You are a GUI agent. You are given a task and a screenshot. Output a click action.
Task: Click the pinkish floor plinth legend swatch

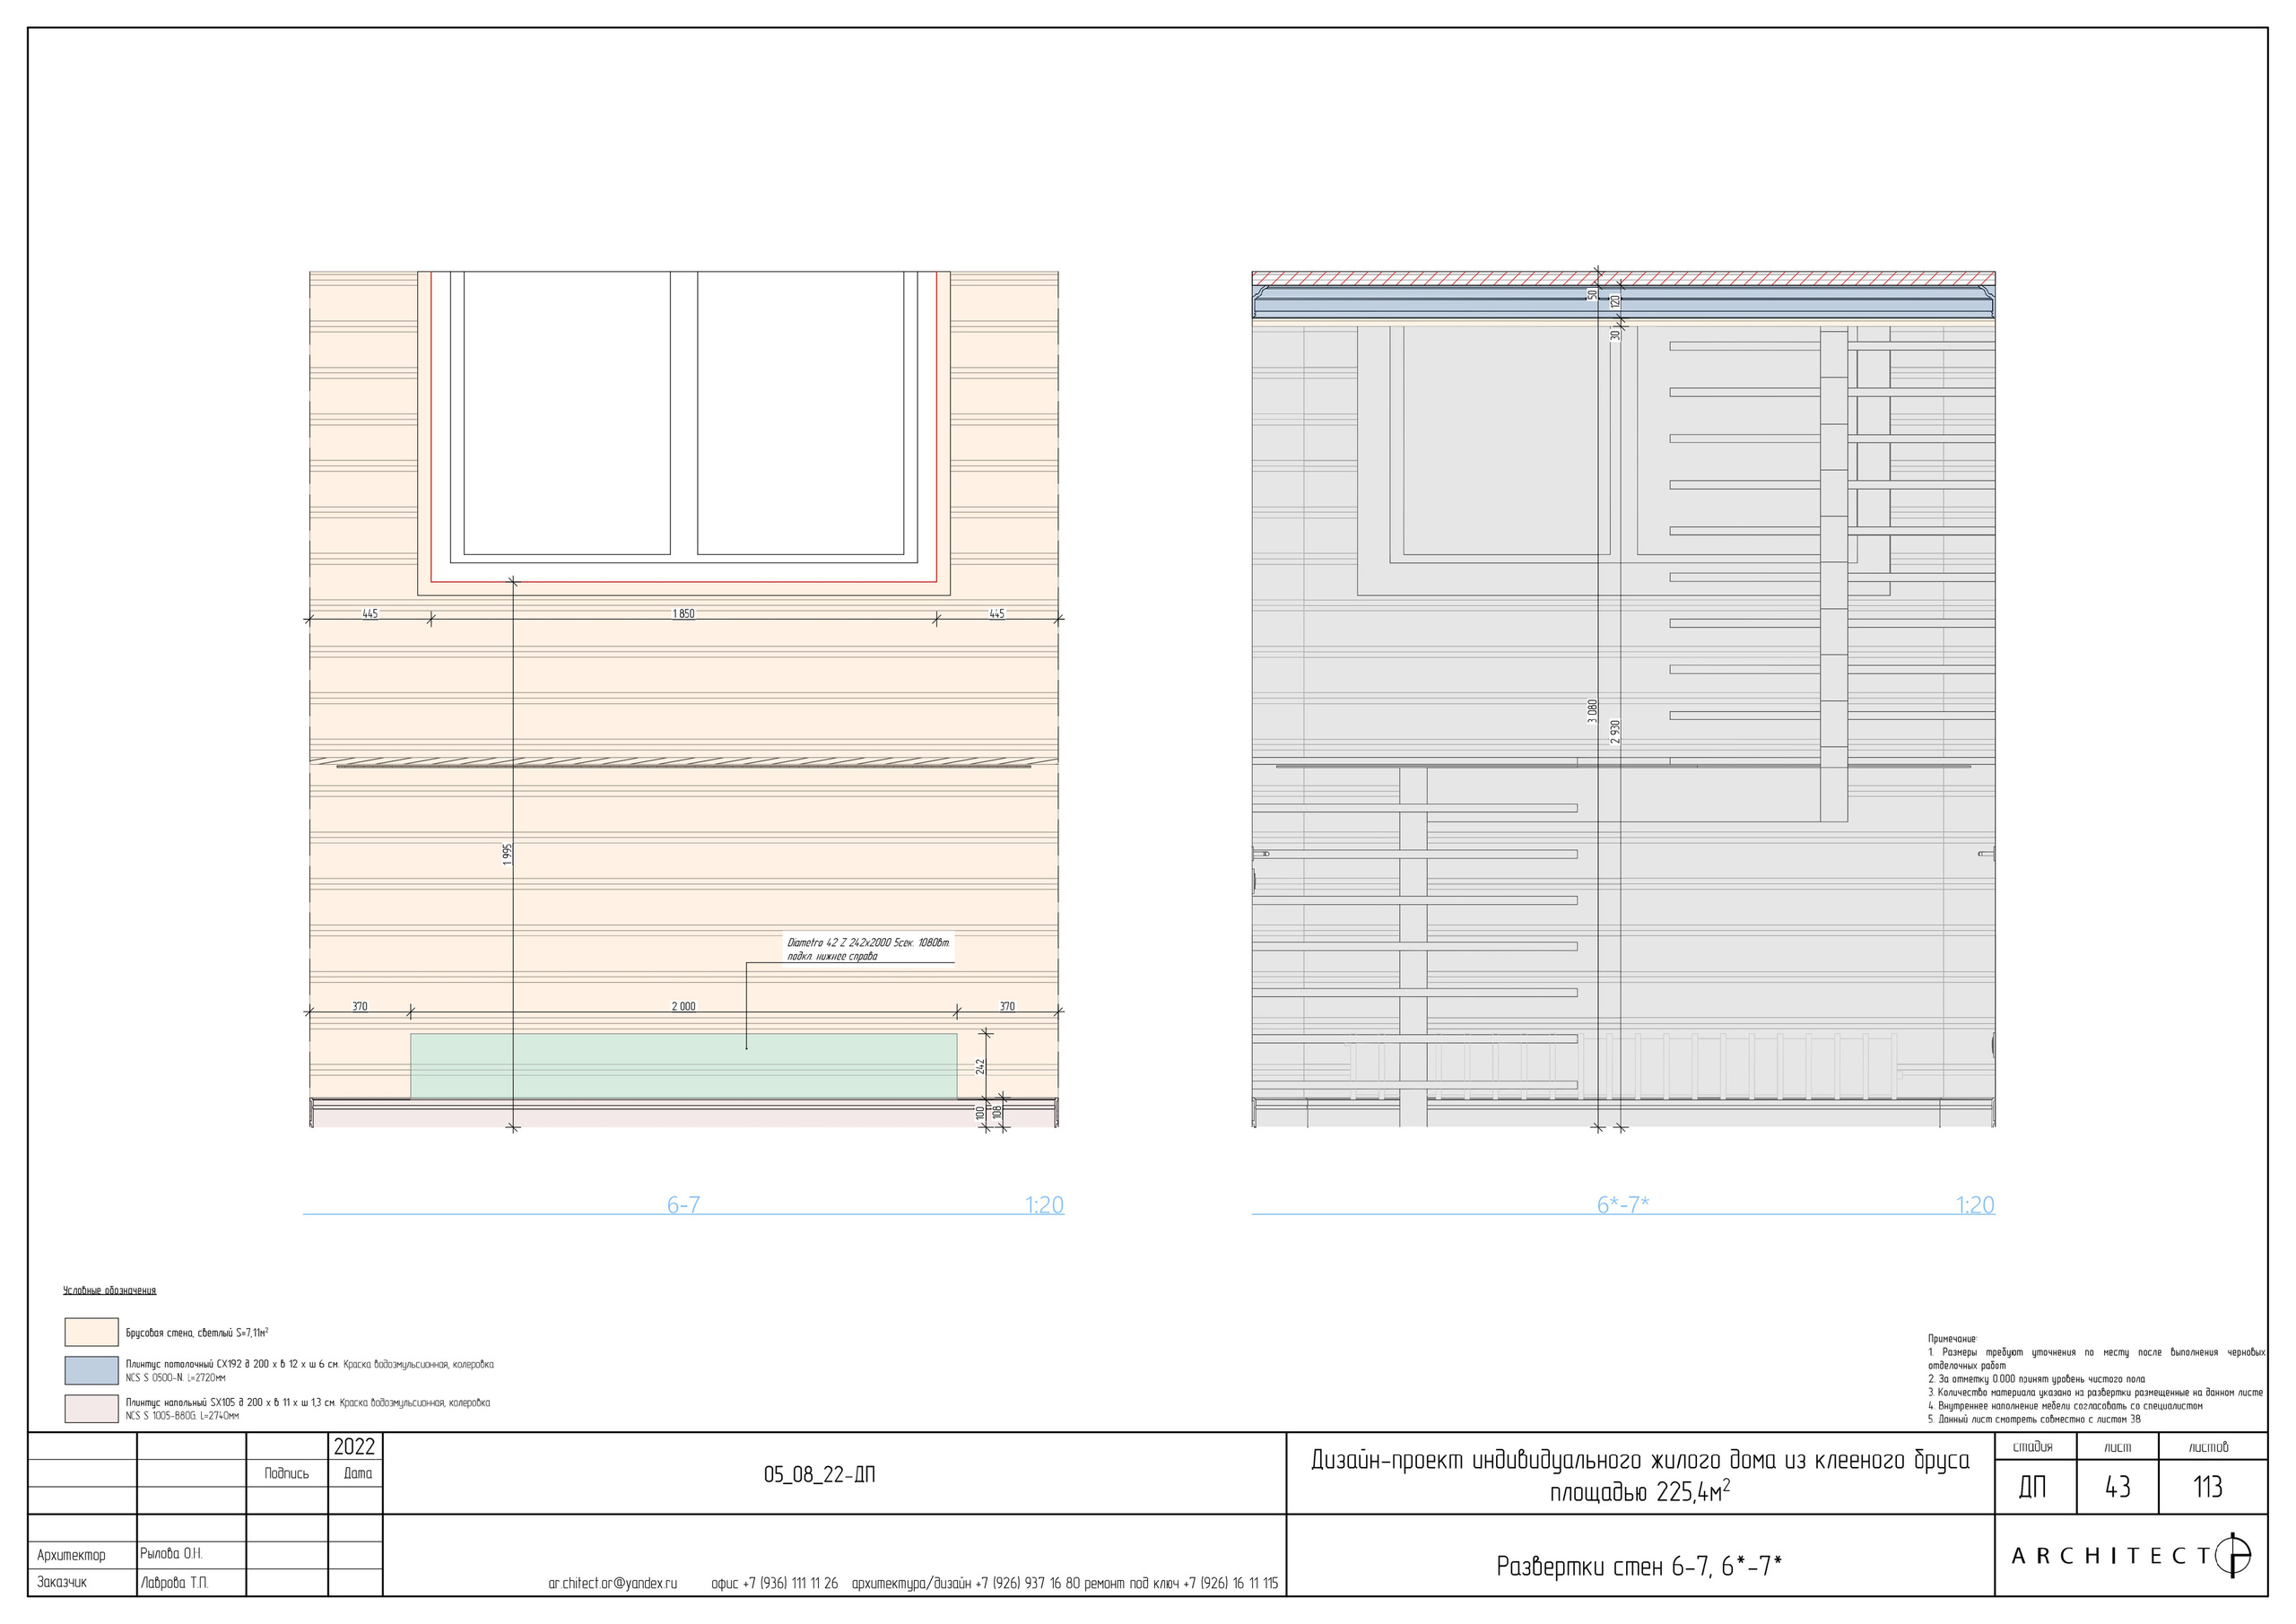91,1408
